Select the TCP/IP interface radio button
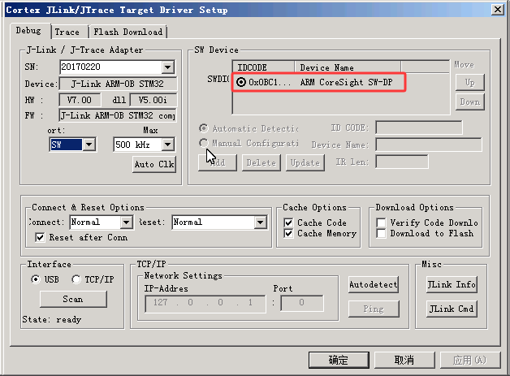This screenshot has height=376, width=510. 76,279
